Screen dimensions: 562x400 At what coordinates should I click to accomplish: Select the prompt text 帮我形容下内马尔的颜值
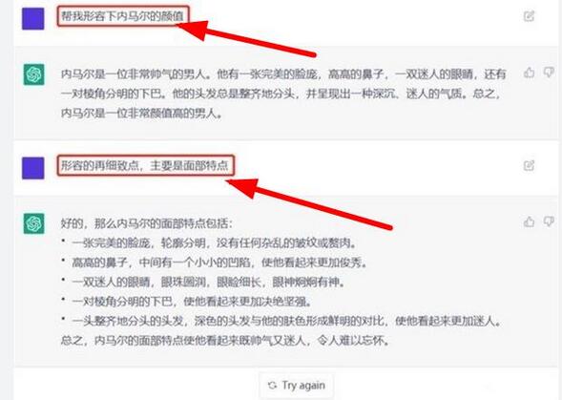(x=122, y=16)
